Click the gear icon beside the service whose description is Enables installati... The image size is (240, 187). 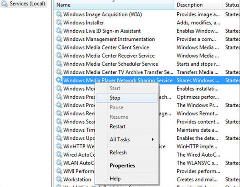pos(59,89)
